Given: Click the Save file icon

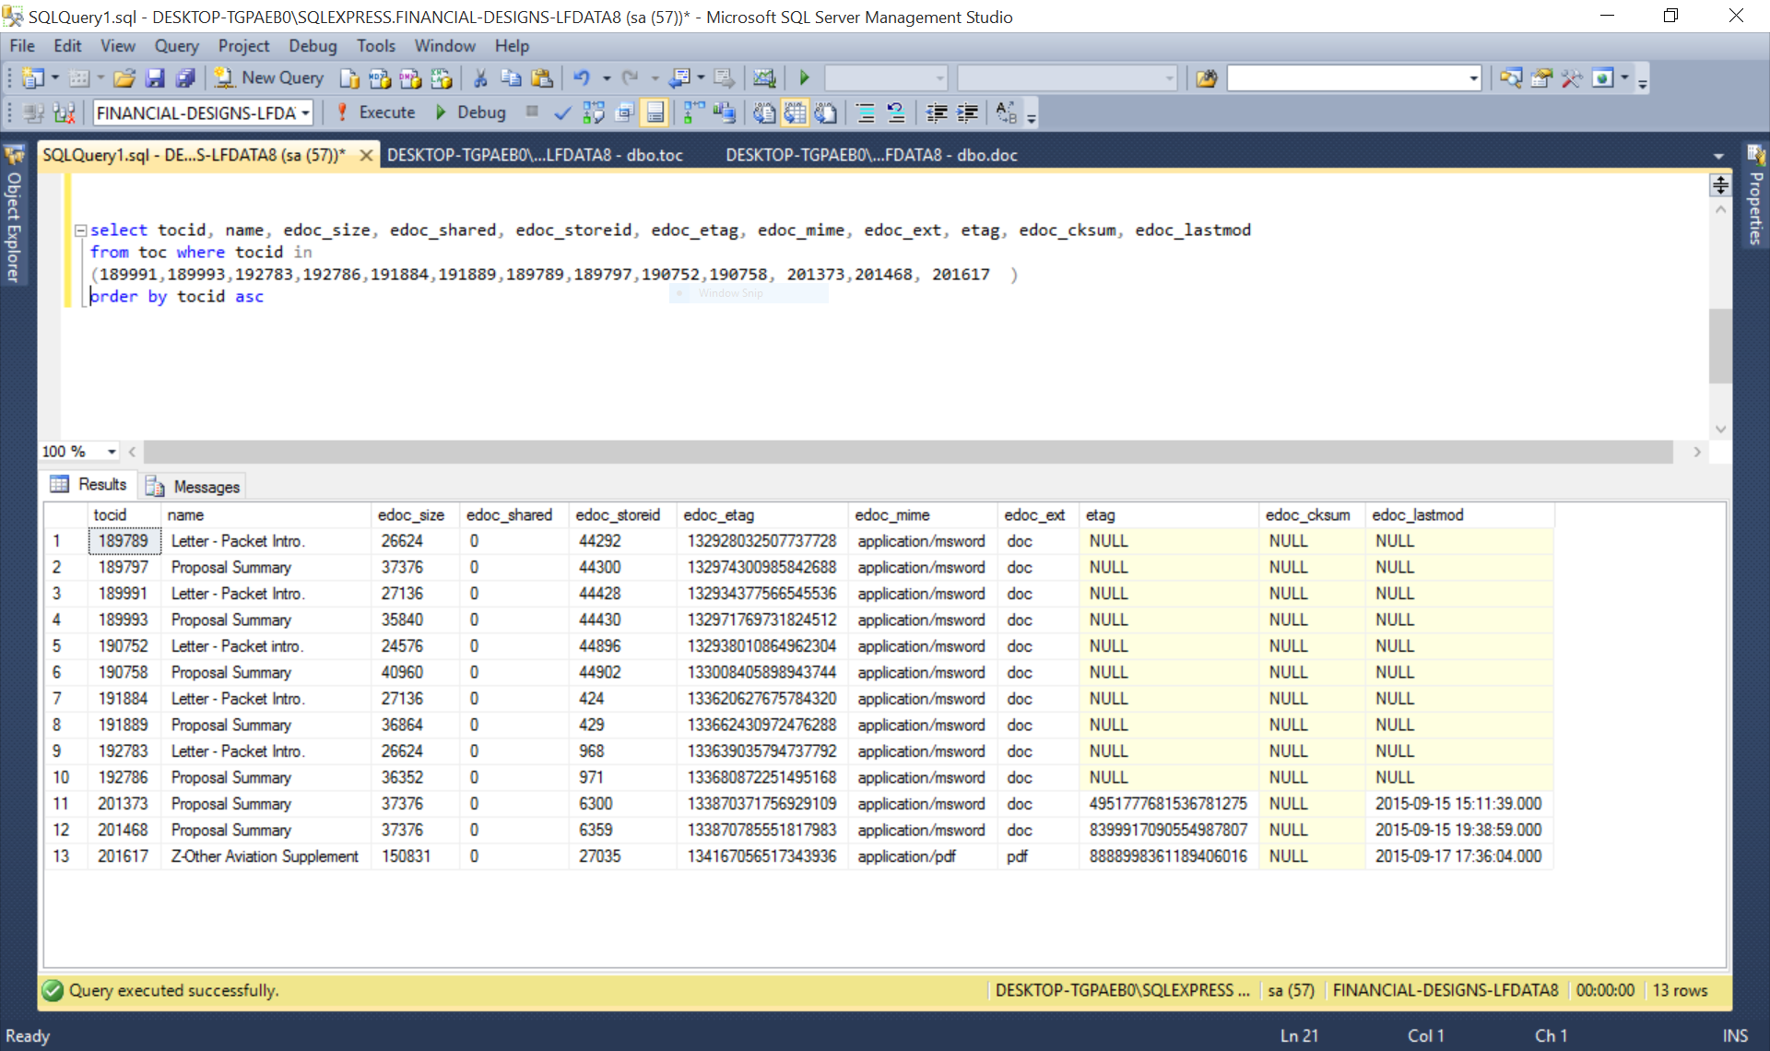Looking at the screenshot, I should click(x=155, y=78).
